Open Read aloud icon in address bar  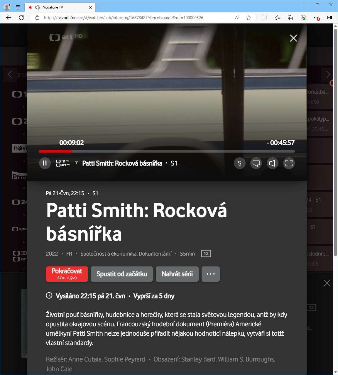coord(237,18)
